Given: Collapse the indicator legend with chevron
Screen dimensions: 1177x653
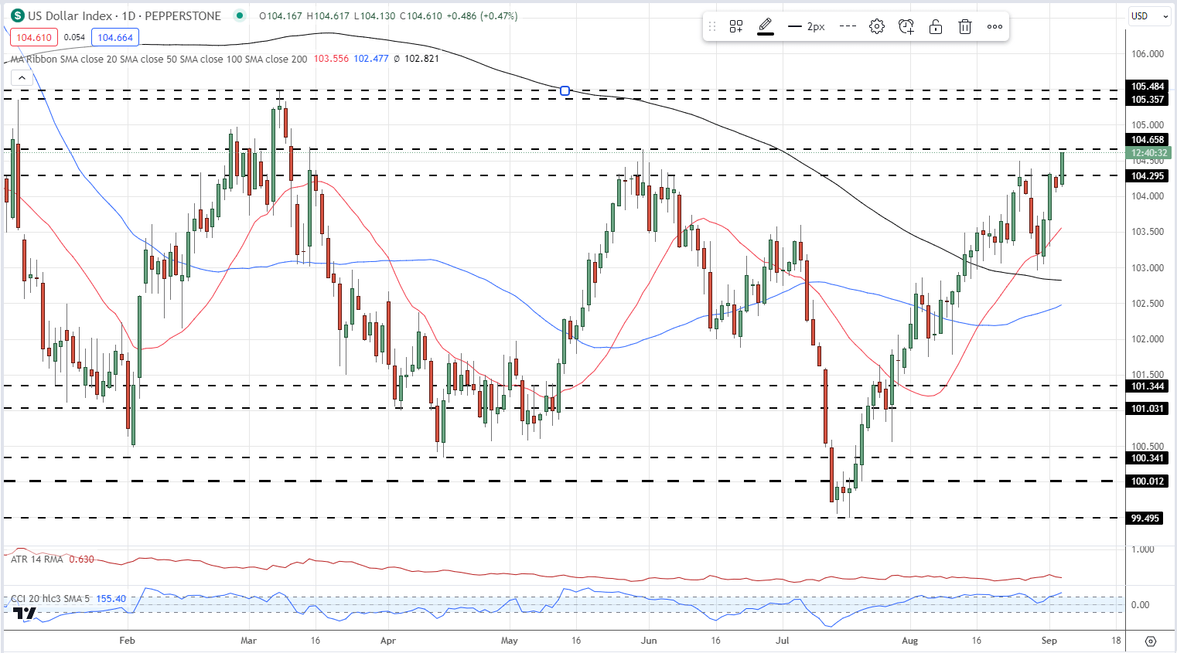Looking at the screenshot, I should point(22,77).
